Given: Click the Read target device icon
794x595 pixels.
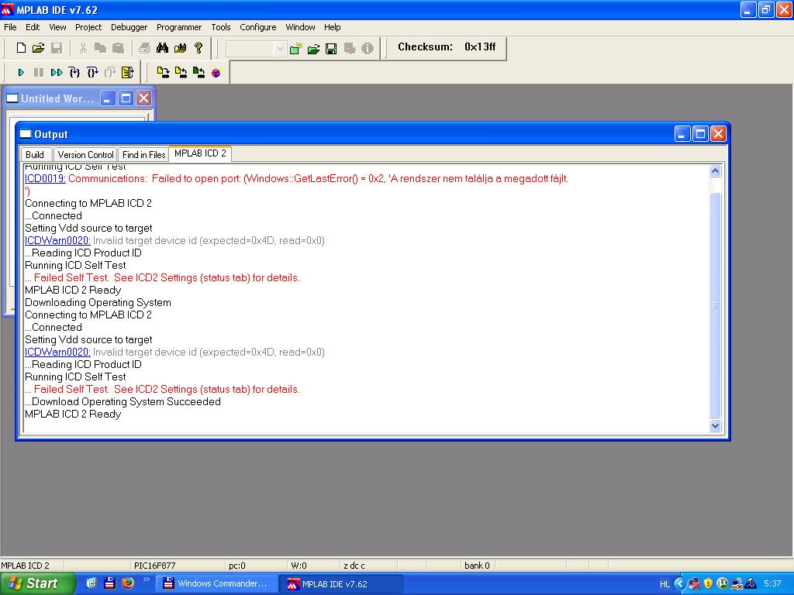Looking at the screenshot, I should tap(181, 73).
